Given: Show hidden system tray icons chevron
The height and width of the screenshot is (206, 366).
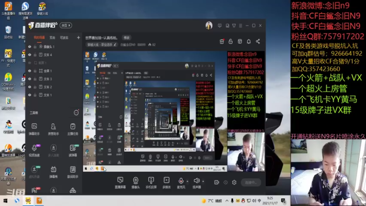Looking at the screenshot, I should 227,201.
